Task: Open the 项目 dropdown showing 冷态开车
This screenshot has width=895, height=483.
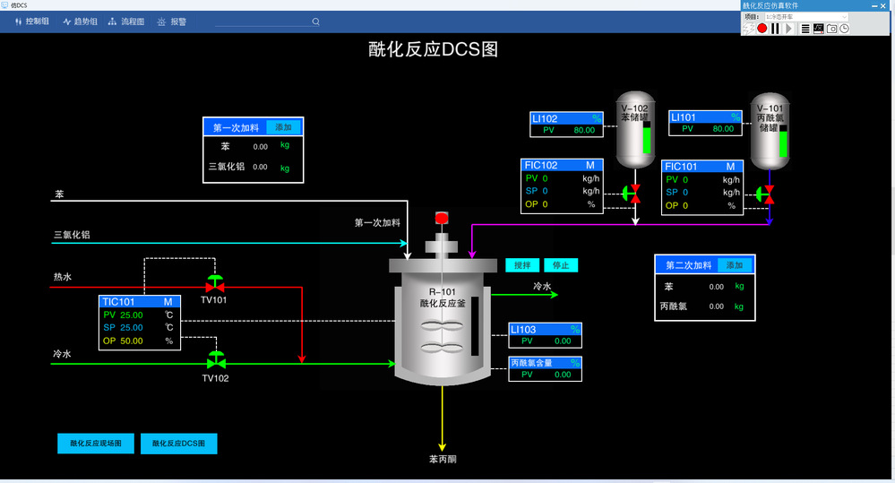Action: pyautogui.click(x=806, y=16)
